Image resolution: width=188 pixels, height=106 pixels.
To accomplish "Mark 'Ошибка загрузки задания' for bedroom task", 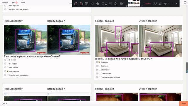I will pyautogui.click(x=99, y=77).
